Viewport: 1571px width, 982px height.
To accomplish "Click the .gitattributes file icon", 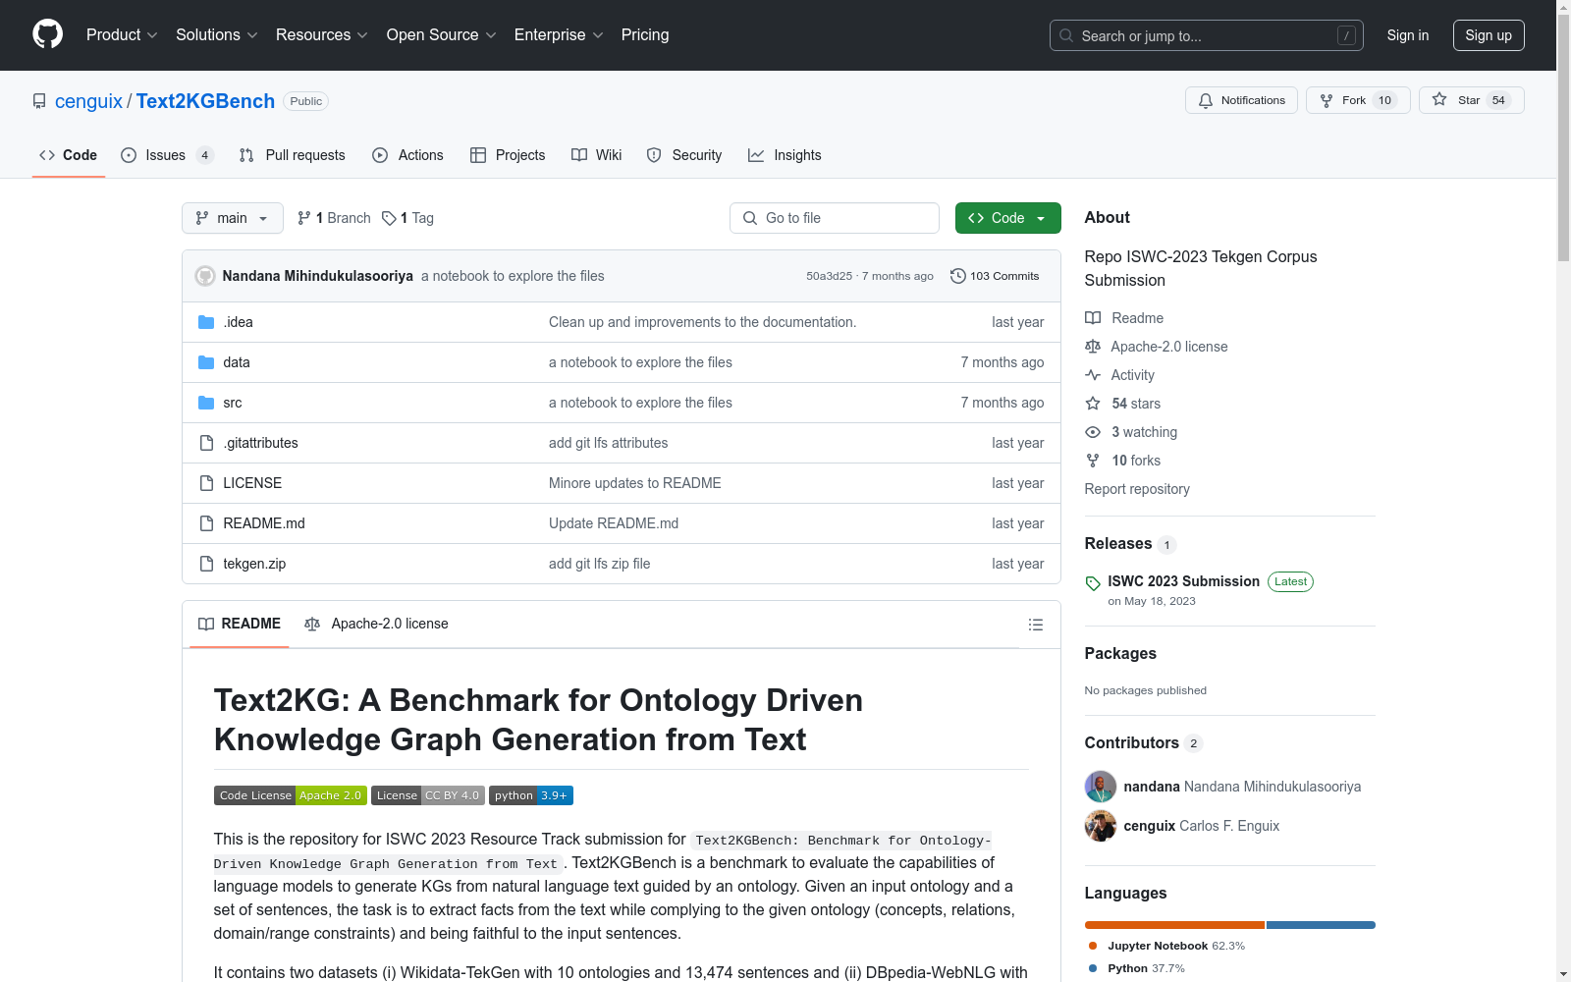I will pyautogui.click(x=206, y=443).
